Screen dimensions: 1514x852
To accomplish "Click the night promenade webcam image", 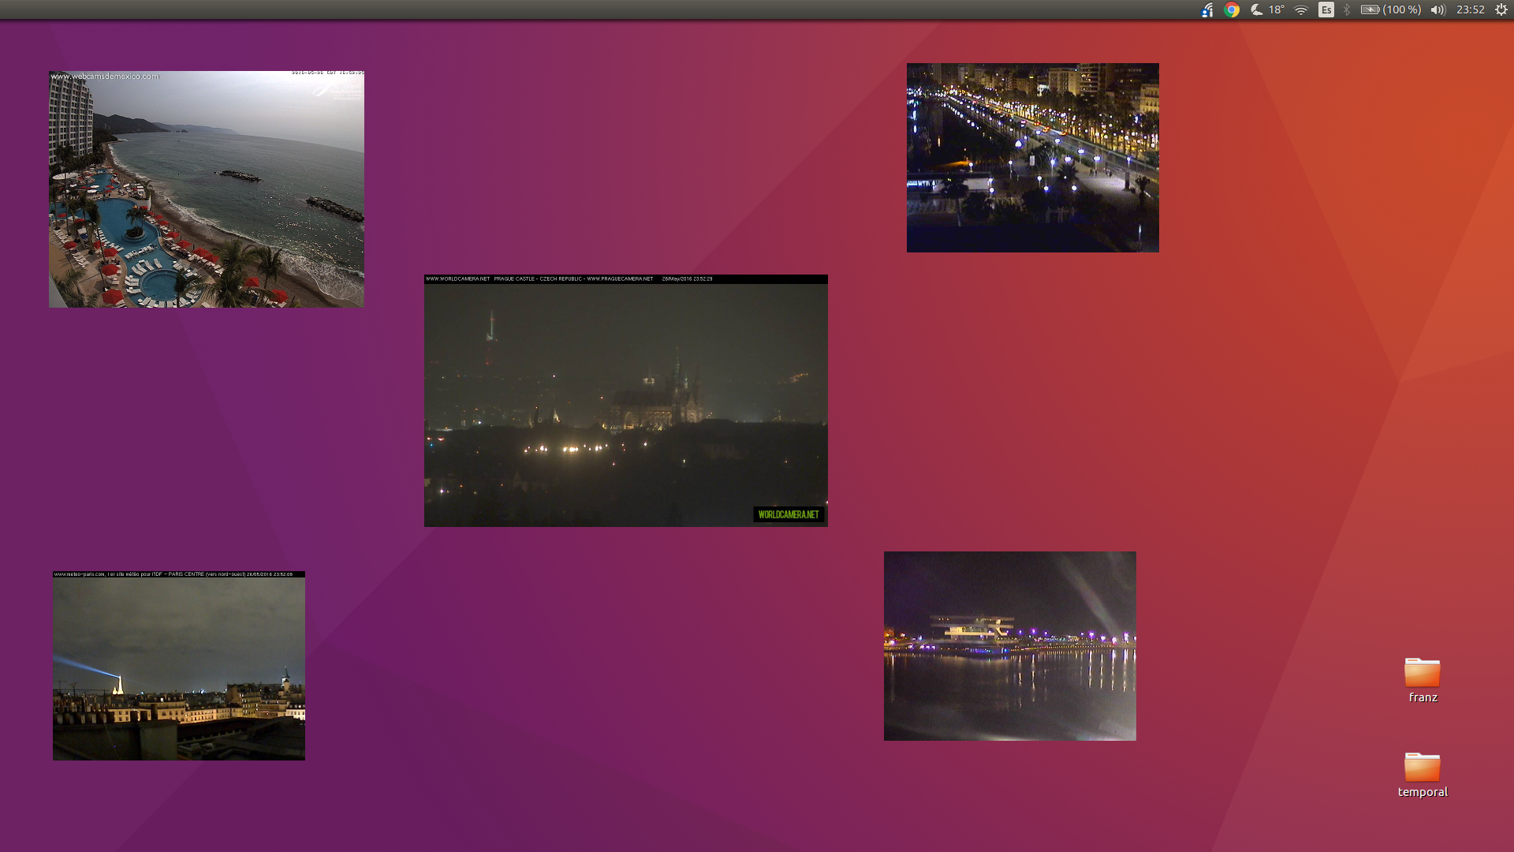I will tap(1032, 158).
